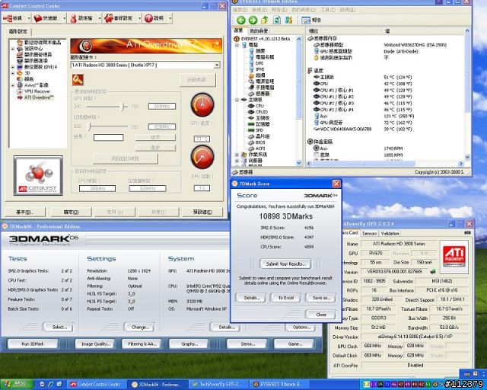Open the EVEREST menu tab
This screenshot has height=390, width=487.
238,30
